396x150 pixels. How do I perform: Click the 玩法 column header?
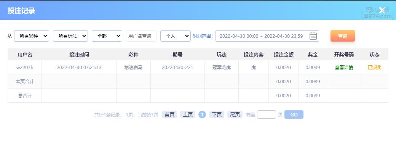coord(222,55)
